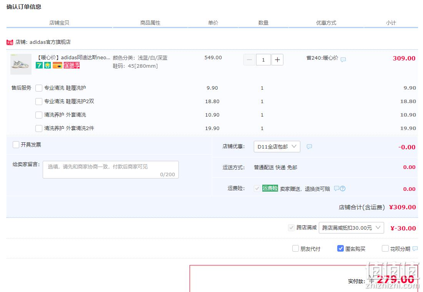Open the info bubble beside 省240:暖心价
423x292 pixels.
click(343, 59)
